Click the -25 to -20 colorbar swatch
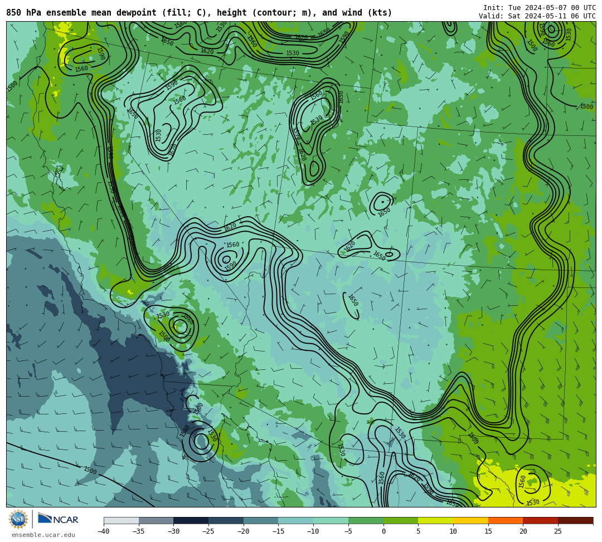Screen dimensions: 602x542 (226, 520)
